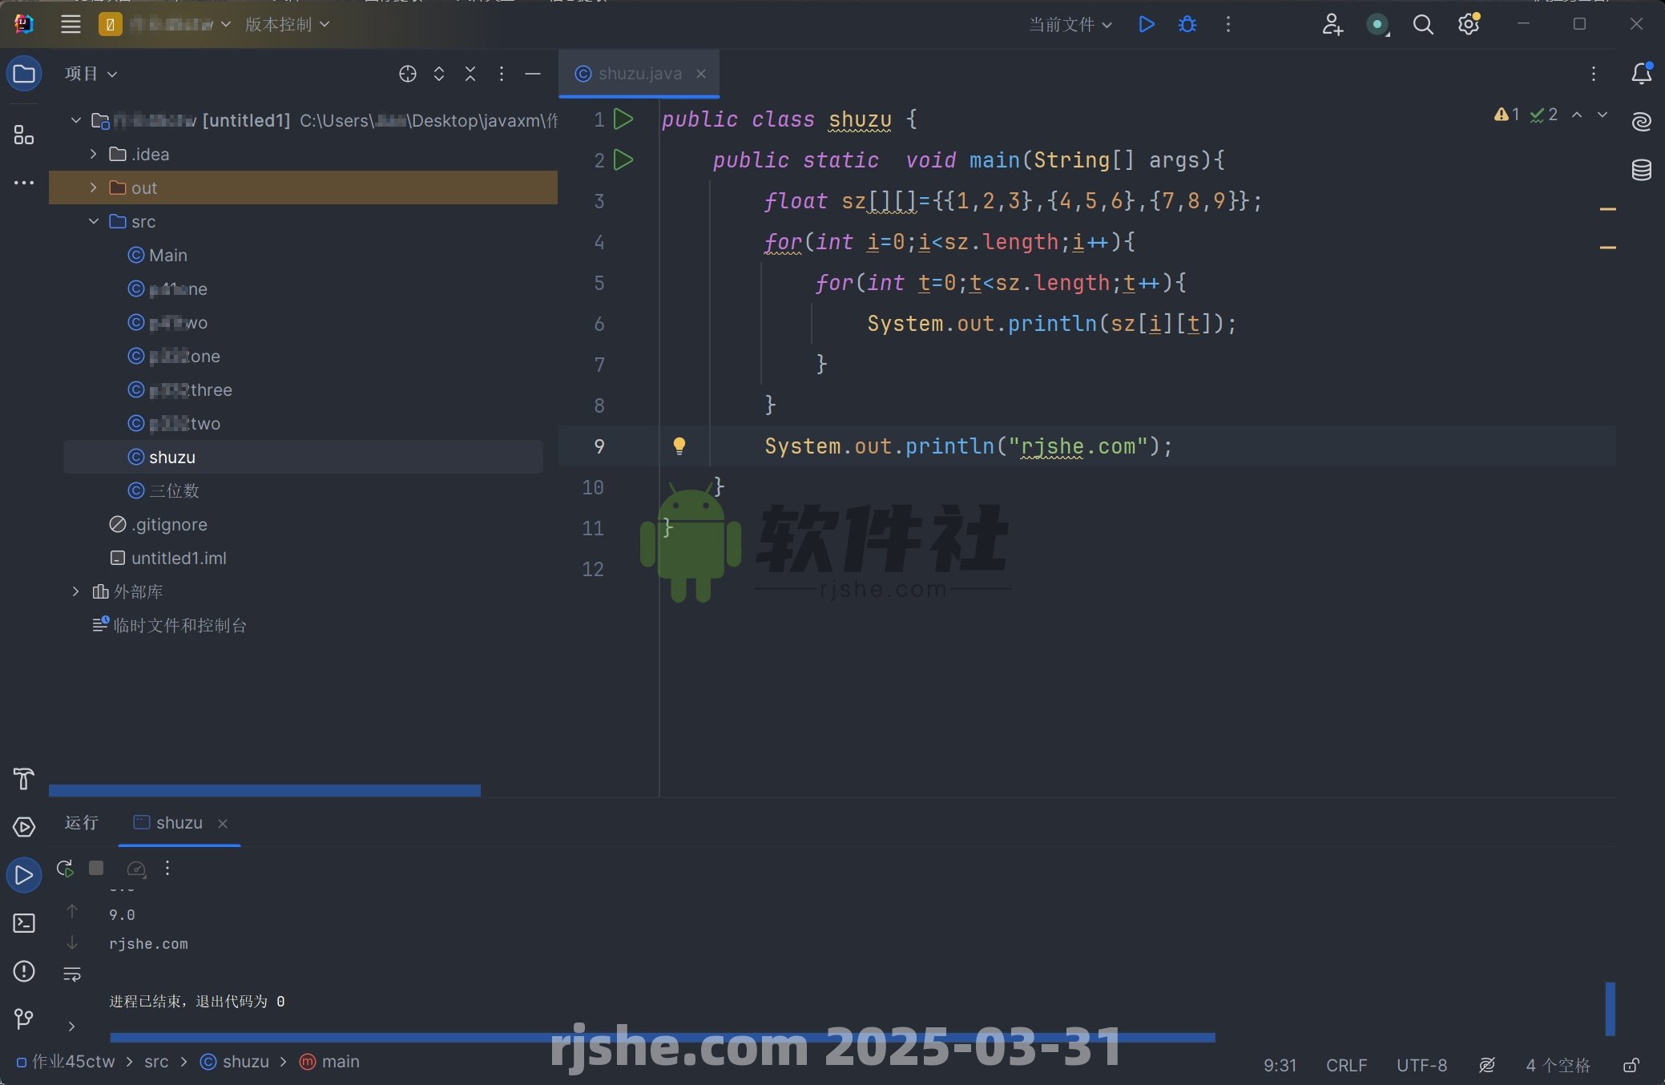
Task: Open the Build hammer tool window
Action: (24, 778)
